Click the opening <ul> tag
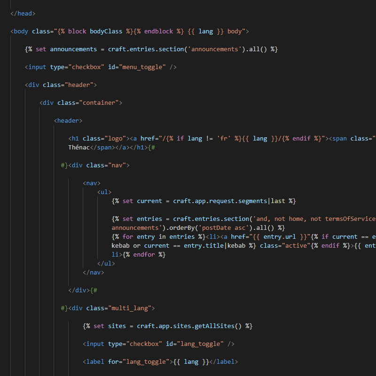376x376 pixels. [x=104, y=192]
